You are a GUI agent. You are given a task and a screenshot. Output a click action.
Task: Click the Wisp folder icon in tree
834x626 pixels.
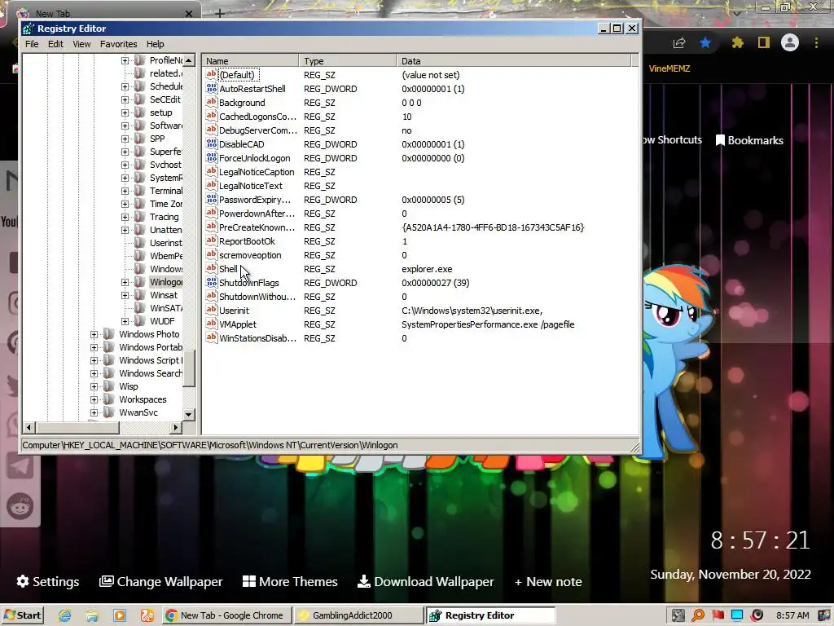point(109,386)
